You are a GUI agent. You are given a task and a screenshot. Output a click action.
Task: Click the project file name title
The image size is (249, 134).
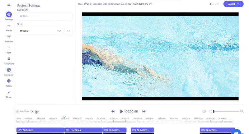pos(115,4)
